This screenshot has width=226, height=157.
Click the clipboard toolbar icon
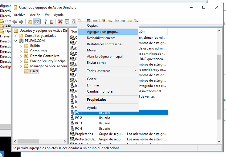(x=52, y=21)
